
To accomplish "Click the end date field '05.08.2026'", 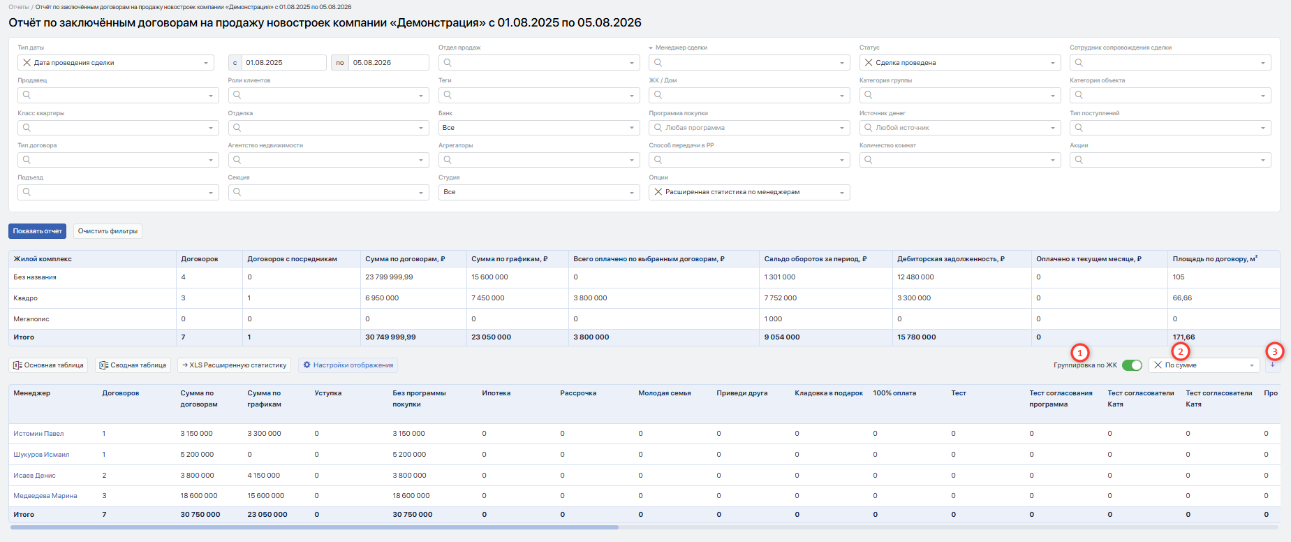I will pyautogui.click(x=388, y=63).
